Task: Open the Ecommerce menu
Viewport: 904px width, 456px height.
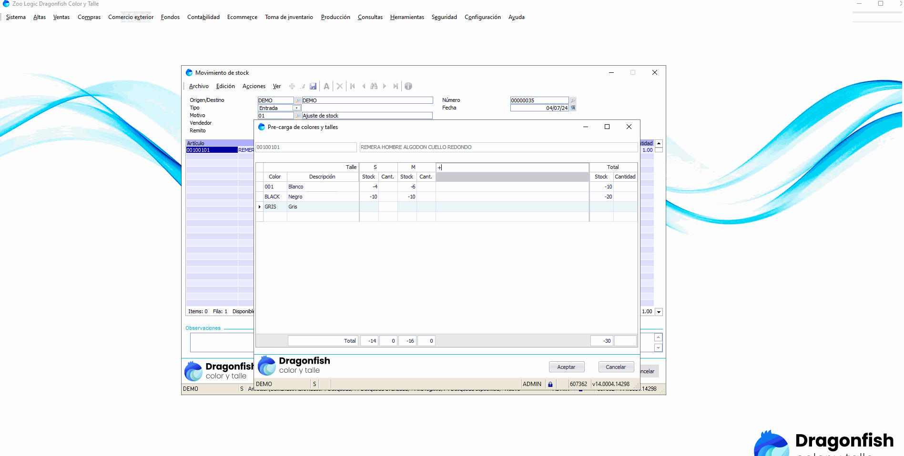Action: pyautogui.click(x=242, y=17)
